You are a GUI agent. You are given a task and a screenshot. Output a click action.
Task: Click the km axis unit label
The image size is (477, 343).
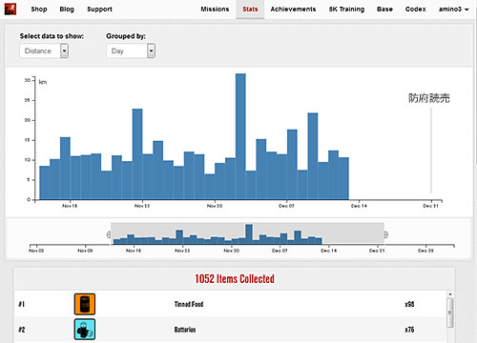coord(43,82)
